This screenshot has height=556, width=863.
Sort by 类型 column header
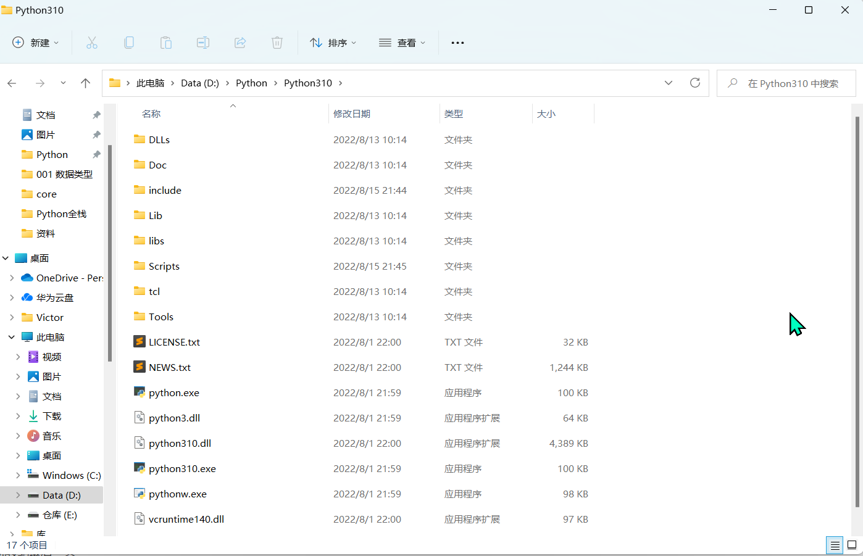pyautogui.click(x=454, y=114)
